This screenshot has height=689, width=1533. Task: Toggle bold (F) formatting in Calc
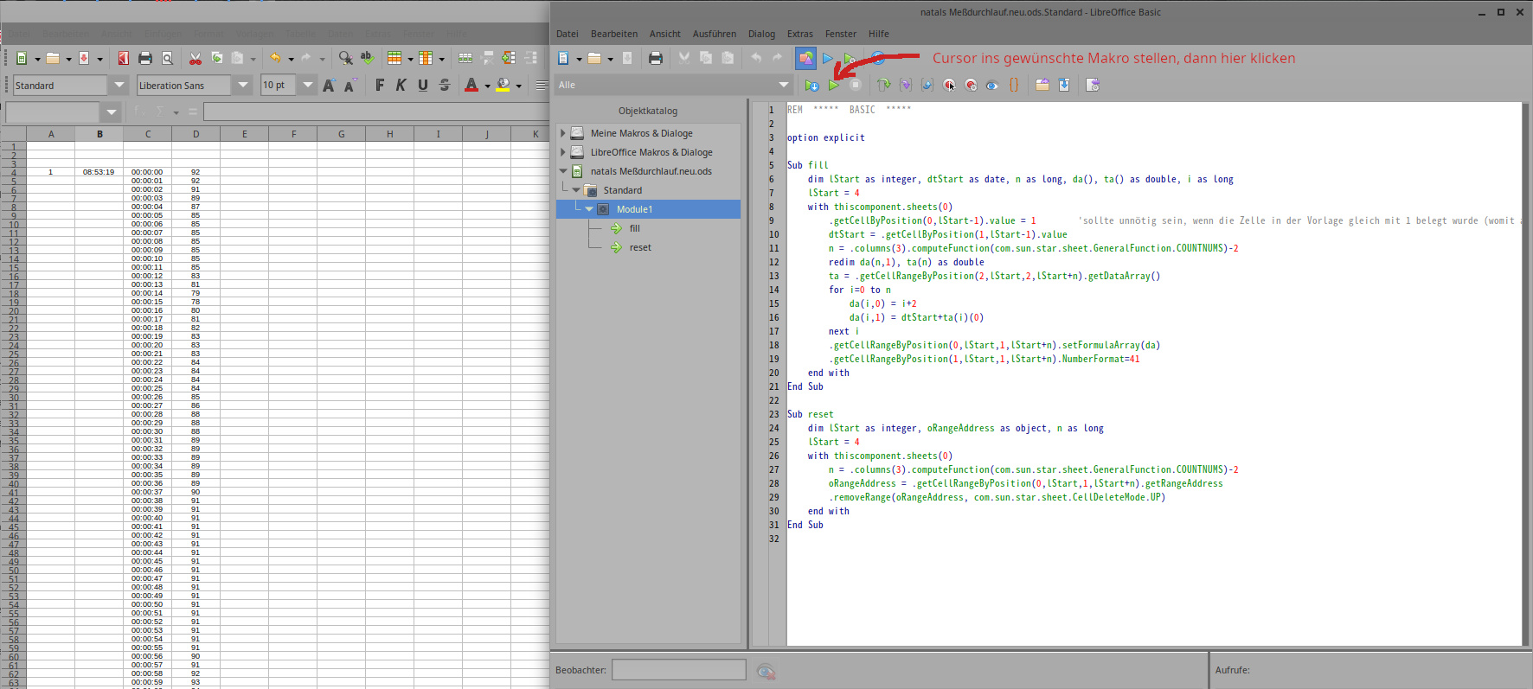coord(379,85)
